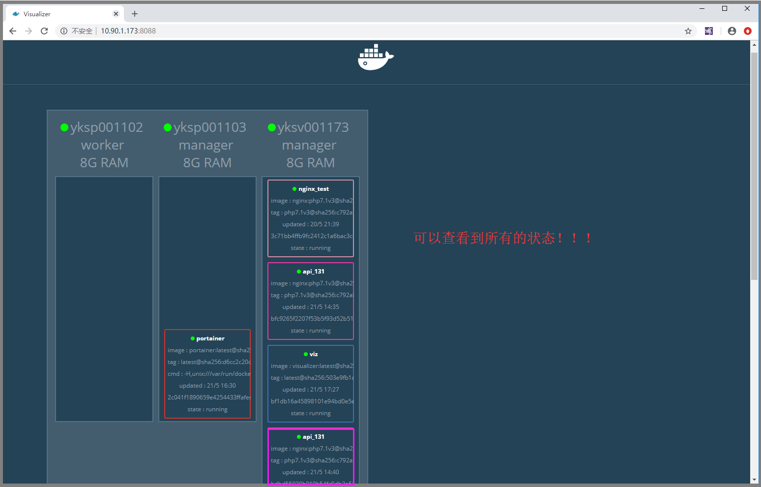Screen dimensions: 761x487
Task: Select the portainer container card
Action: [x=207, y=374]
